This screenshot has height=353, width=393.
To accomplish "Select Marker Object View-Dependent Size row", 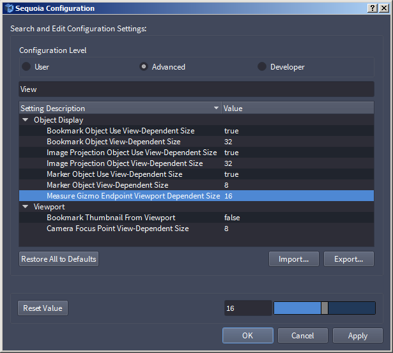I will point(197,185).
